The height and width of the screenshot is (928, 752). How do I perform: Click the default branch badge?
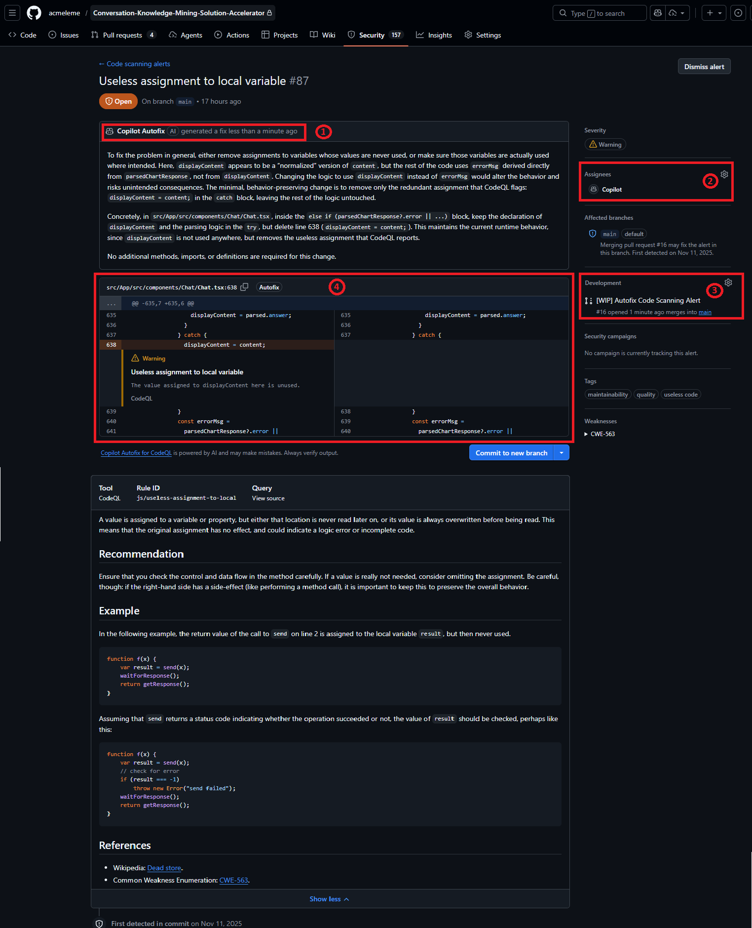634,234
